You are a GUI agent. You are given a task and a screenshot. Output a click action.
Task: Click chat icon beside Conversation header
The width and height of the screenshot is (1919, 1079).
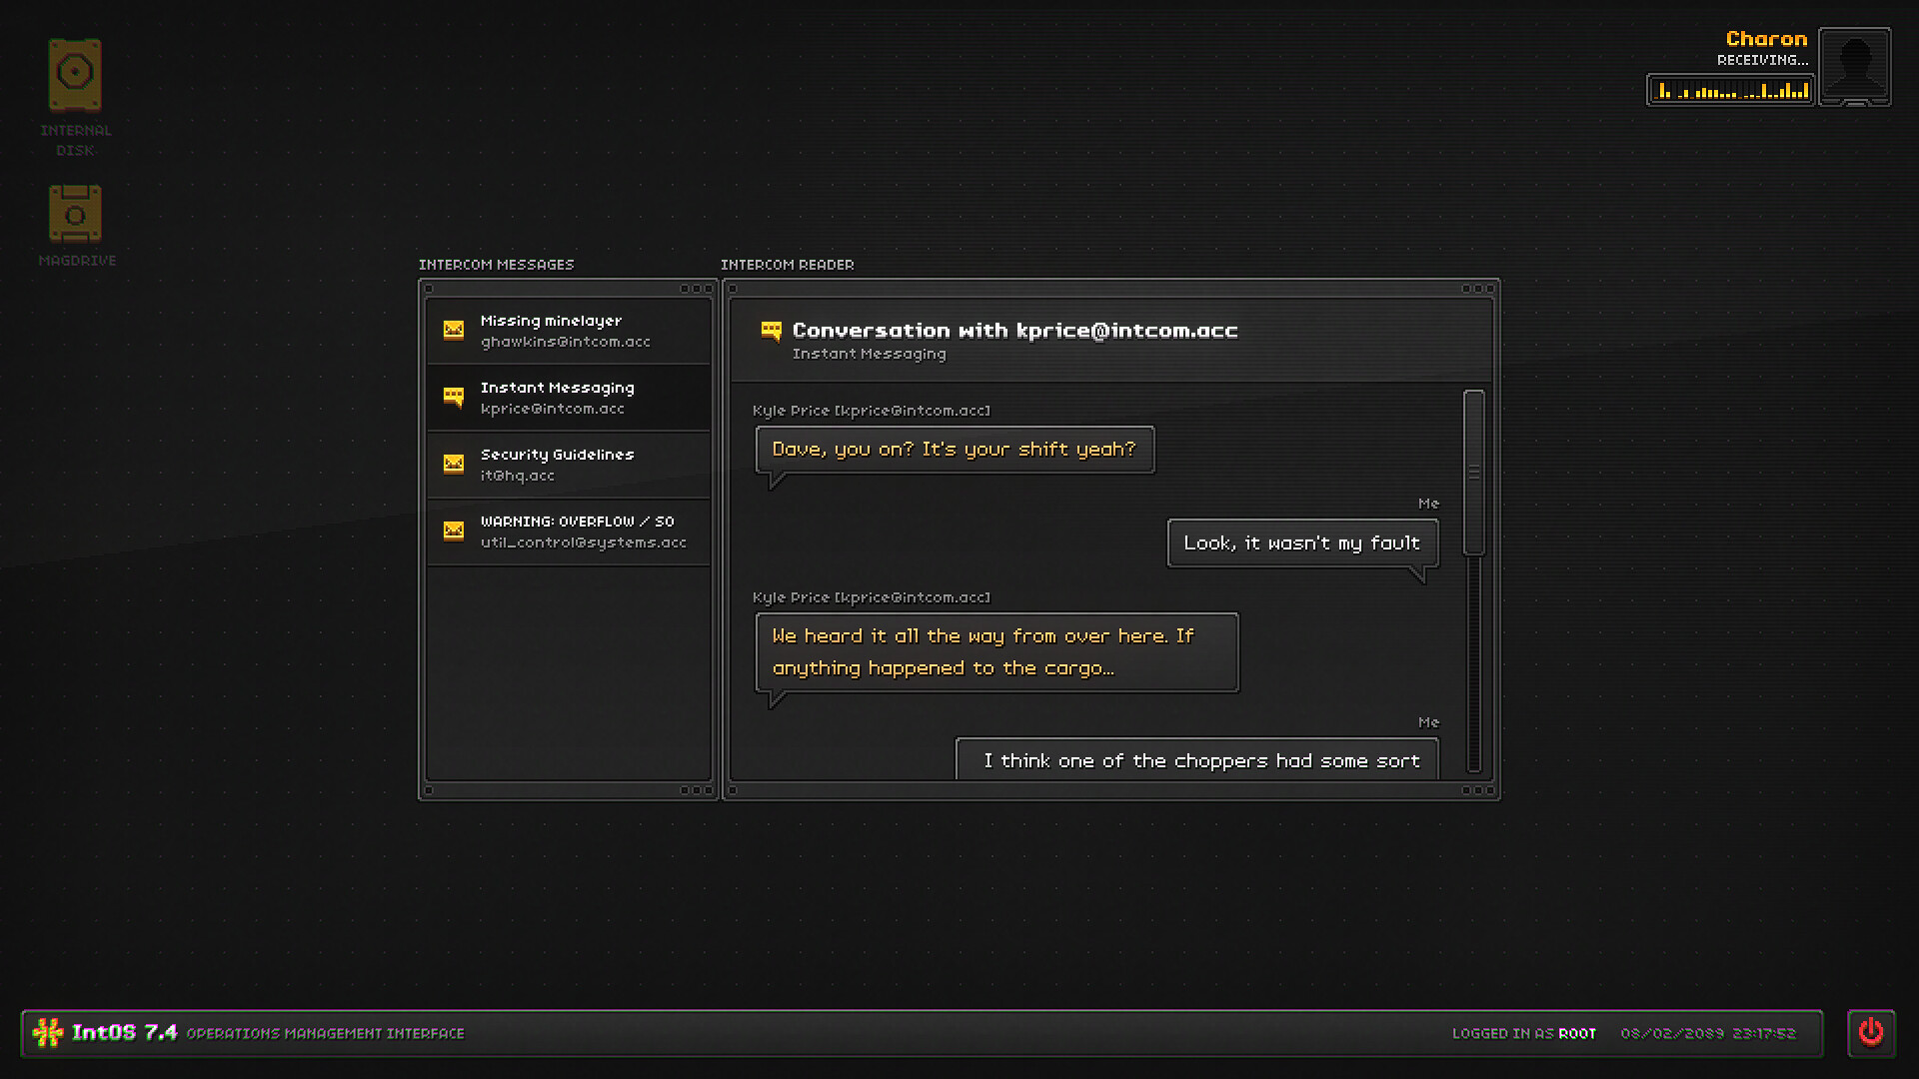pos(771,331)
